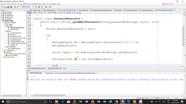This screenshot has height=104, width=186.
Task: Click the Profile Project clock icon
Action: 50,7
